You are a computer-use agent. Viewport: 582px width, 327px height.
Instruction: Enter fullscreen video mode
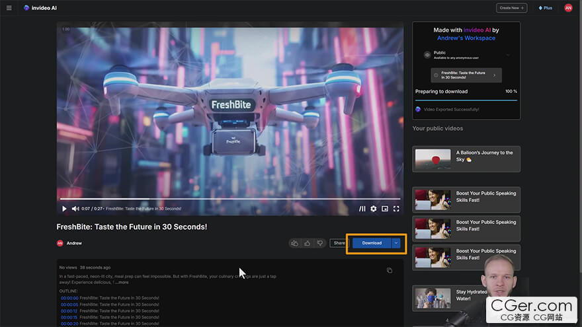coord(396,209)
